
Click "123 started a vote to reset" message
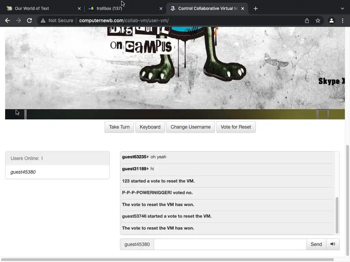click(x=227, y=181)
